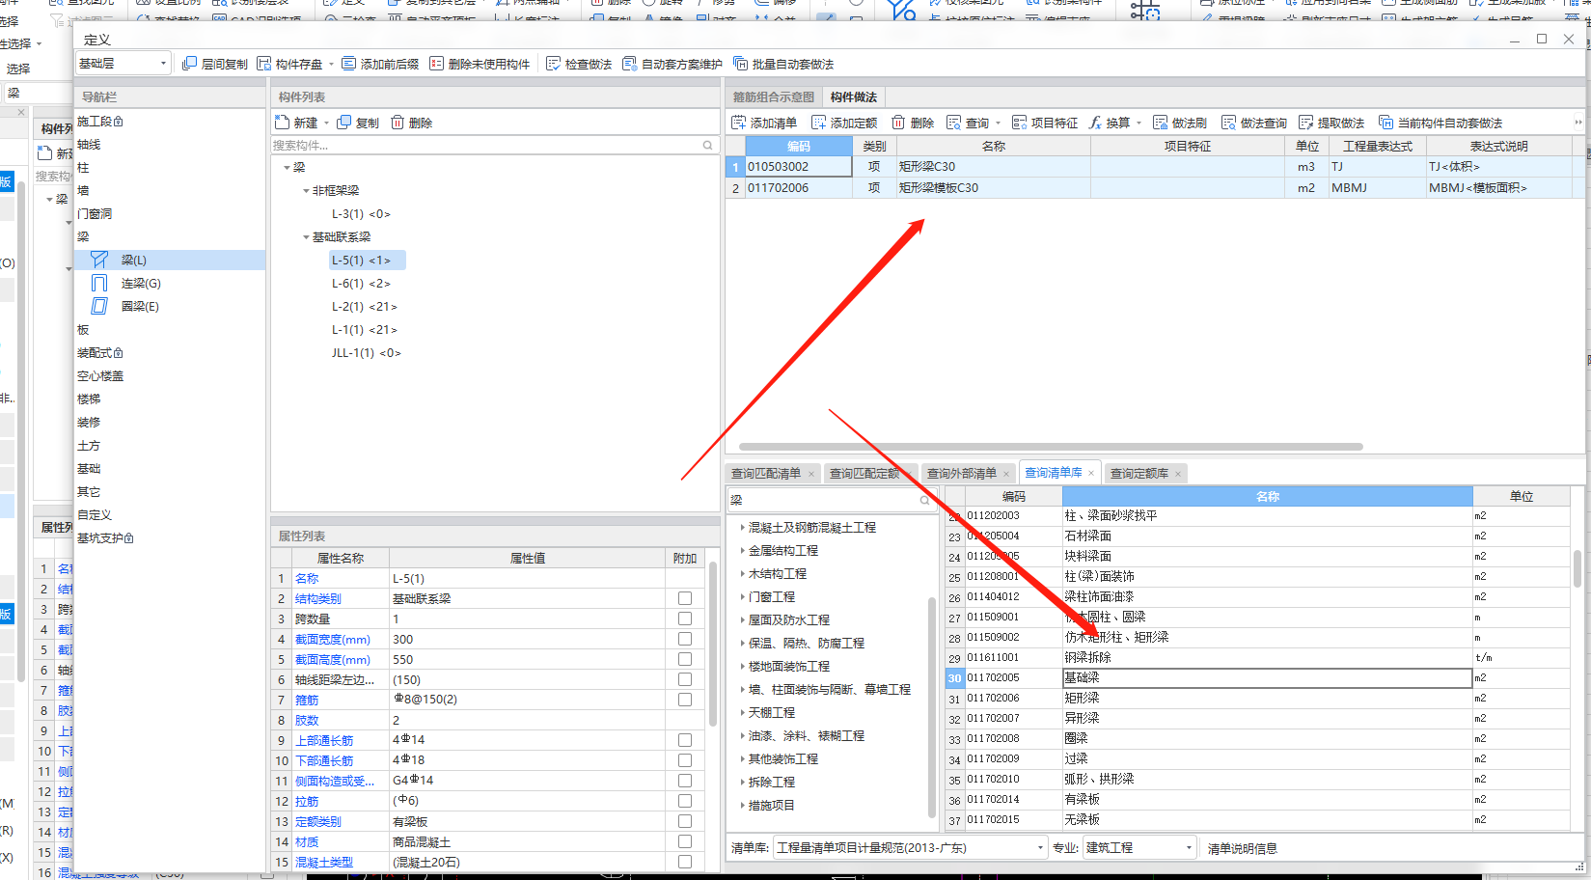Click the 查询 icon in 构件做法 toolbar
This screenshot has width=1591, height=880.
pos(954,123)
